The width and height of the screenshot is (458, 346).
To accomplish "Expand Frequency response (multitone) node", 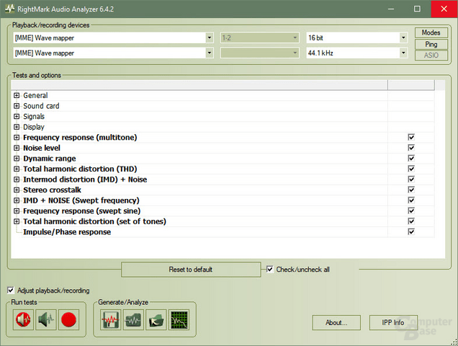I will (x=17, y=138).
